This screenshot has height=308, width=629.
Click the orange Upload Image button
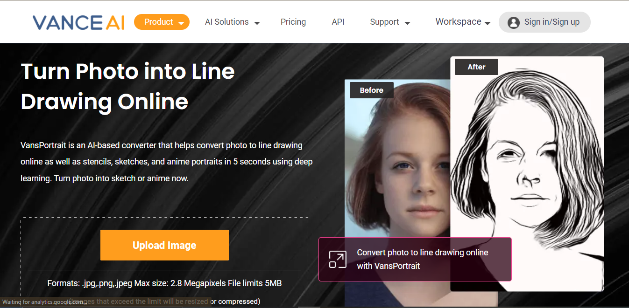[164, 245]
